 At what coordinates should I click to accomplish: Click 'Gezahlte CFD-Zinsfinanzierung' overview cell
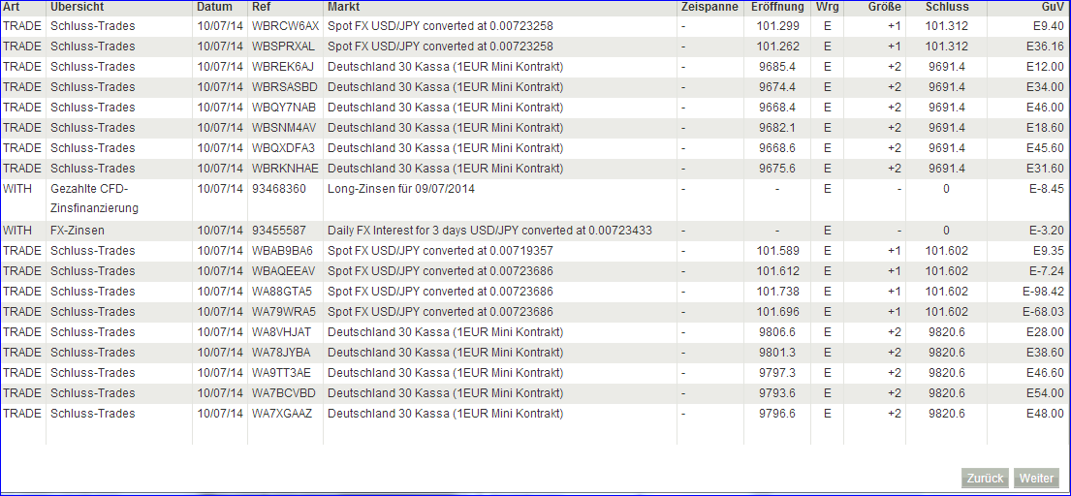tap(94, 199)
